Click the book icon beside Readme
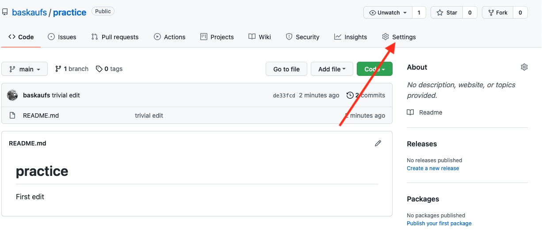Viewport: 542px width, 231px height. [411, 112]
